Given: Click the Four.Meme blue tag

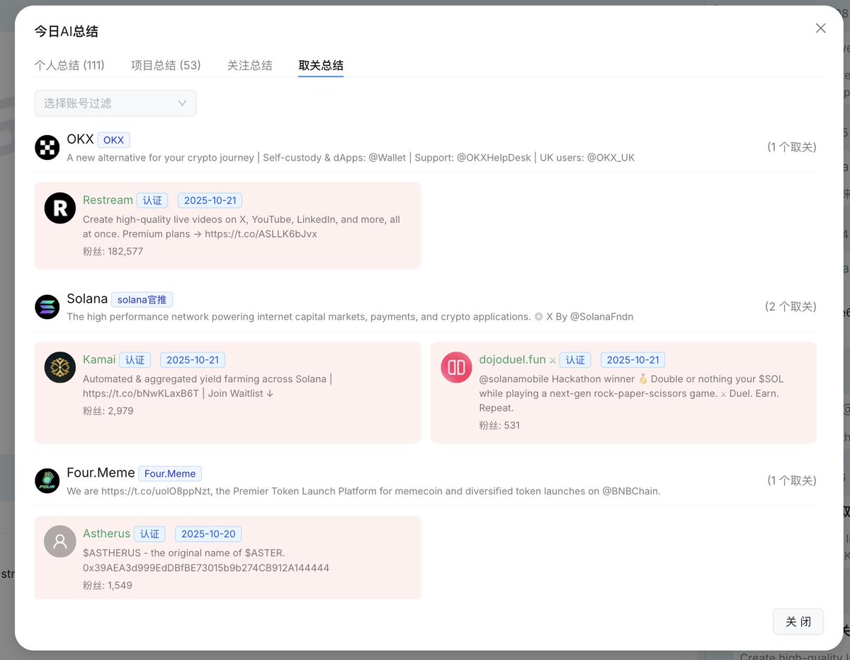Looking at the screenshot, I should click(x=170, y=473).
